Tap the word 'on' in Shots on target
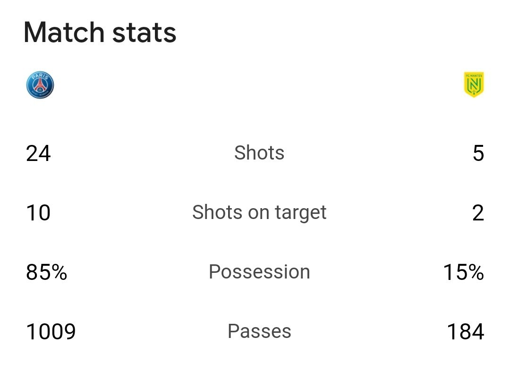This screenshot has width=510, height=388. pyautogui.click(x=259, y=214)
